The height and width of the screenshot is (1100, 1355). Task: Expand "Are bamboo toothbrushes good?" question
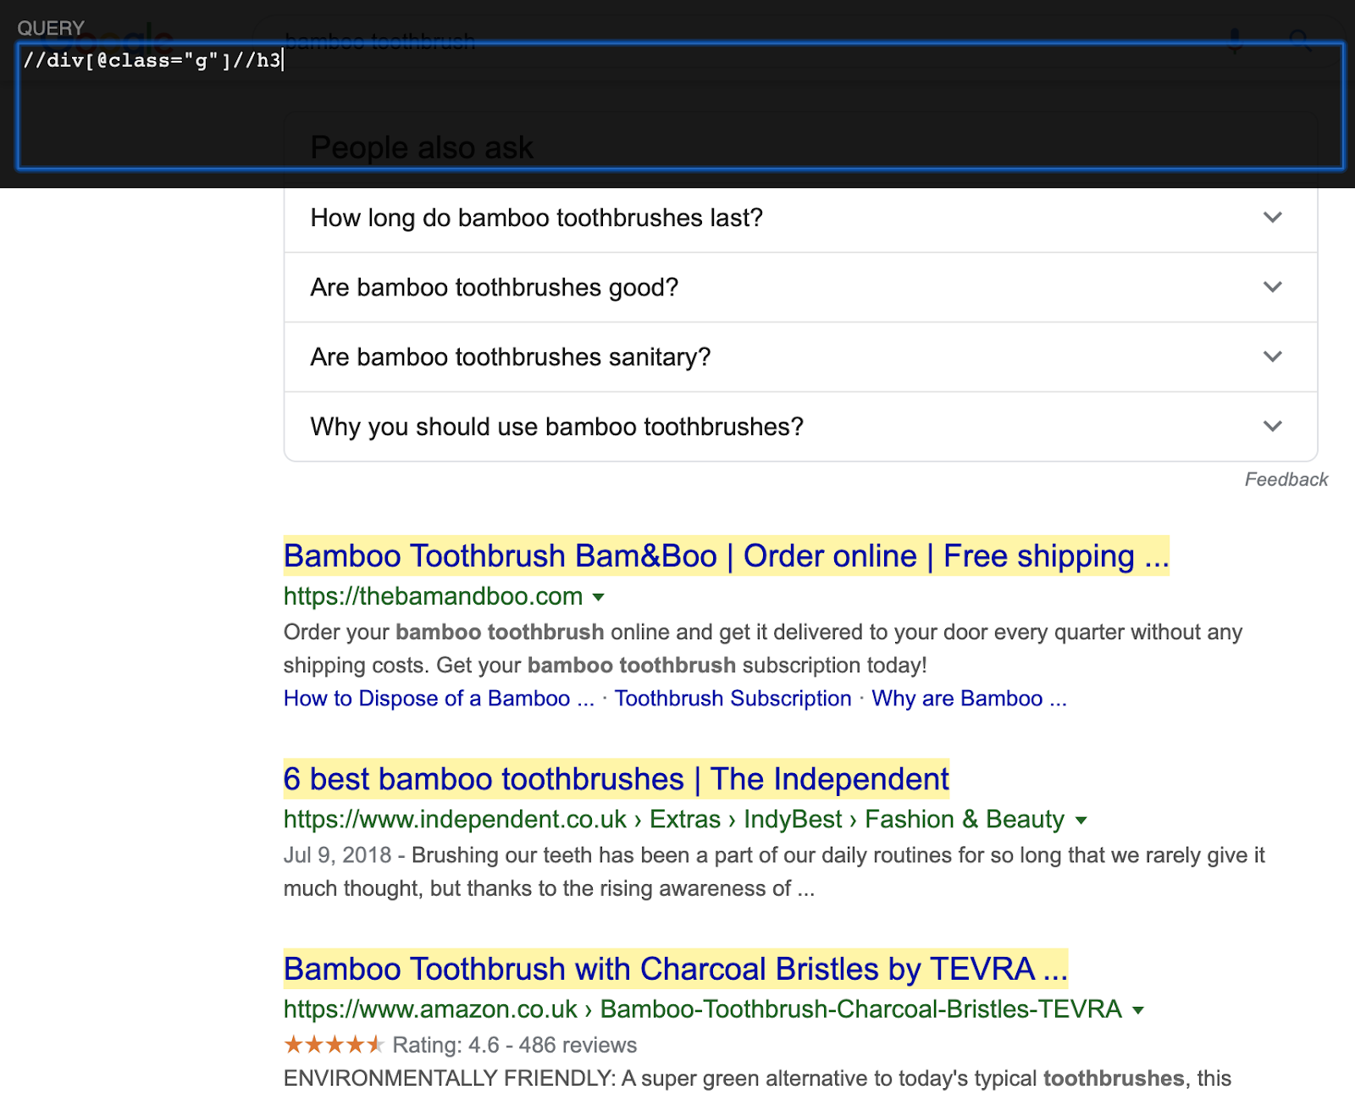[x=800, y=287]
